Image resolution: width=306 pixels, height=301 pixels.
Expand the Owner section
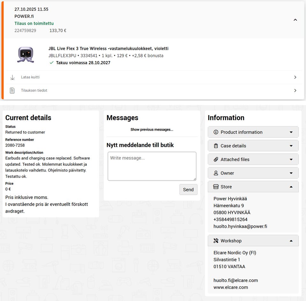pyautogui.click(x=253, y=173)
